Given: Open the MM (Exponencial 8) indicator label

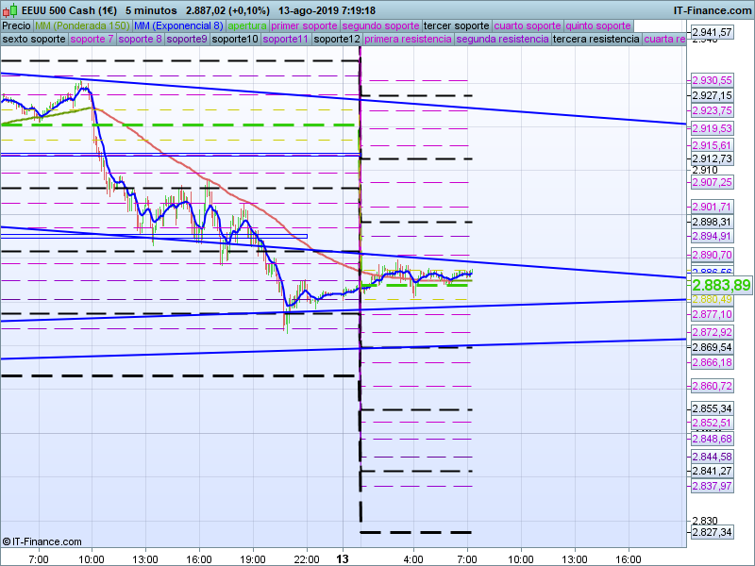Looking at the screenshot, I should point(178,25).
